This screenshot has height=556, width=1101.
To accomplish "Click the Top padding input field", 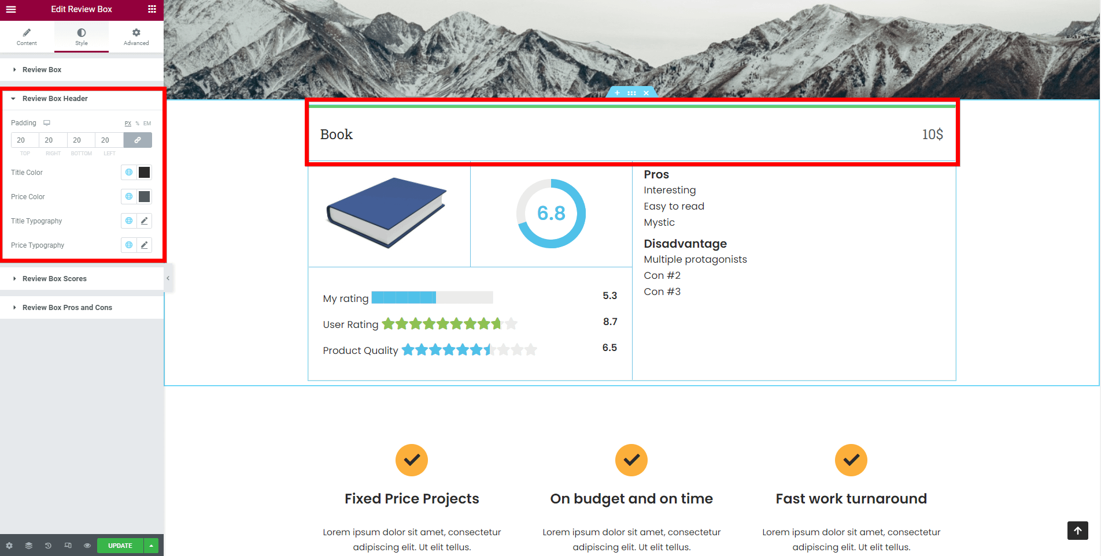I will 24,140.
